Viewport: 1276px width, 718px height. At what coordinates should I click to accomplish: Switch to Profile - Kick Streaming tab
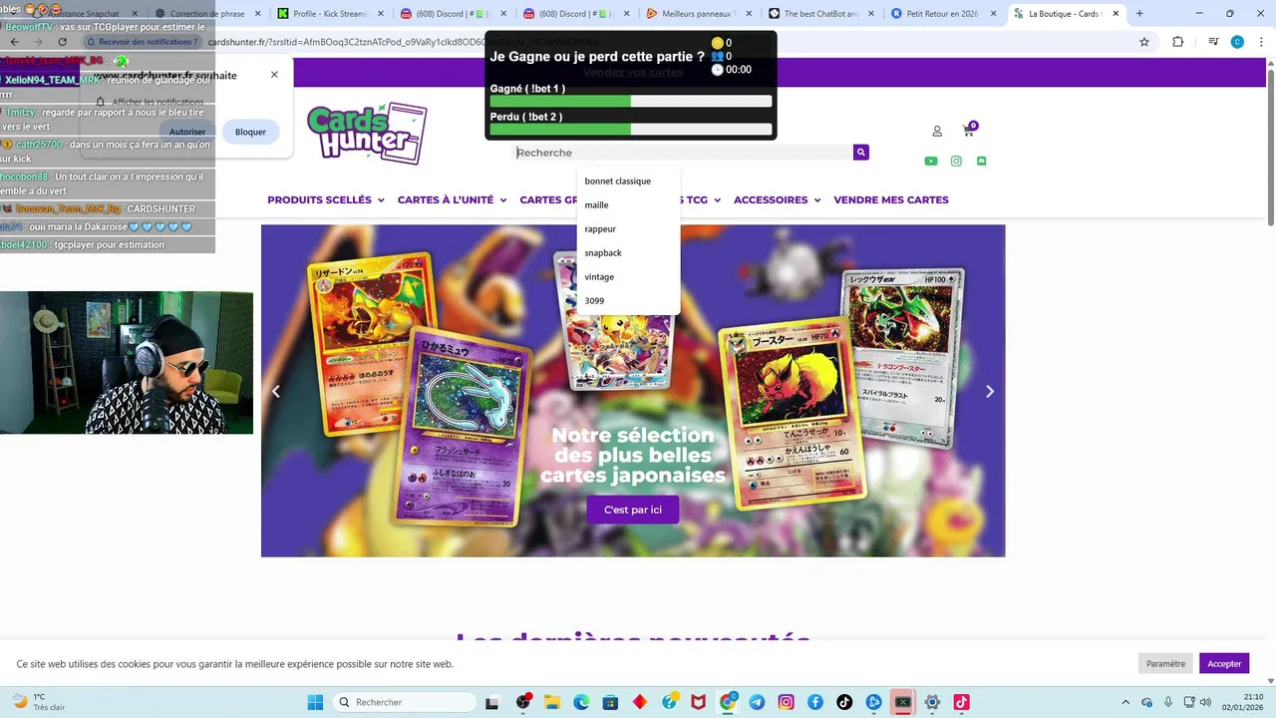(x=328, y=14)
